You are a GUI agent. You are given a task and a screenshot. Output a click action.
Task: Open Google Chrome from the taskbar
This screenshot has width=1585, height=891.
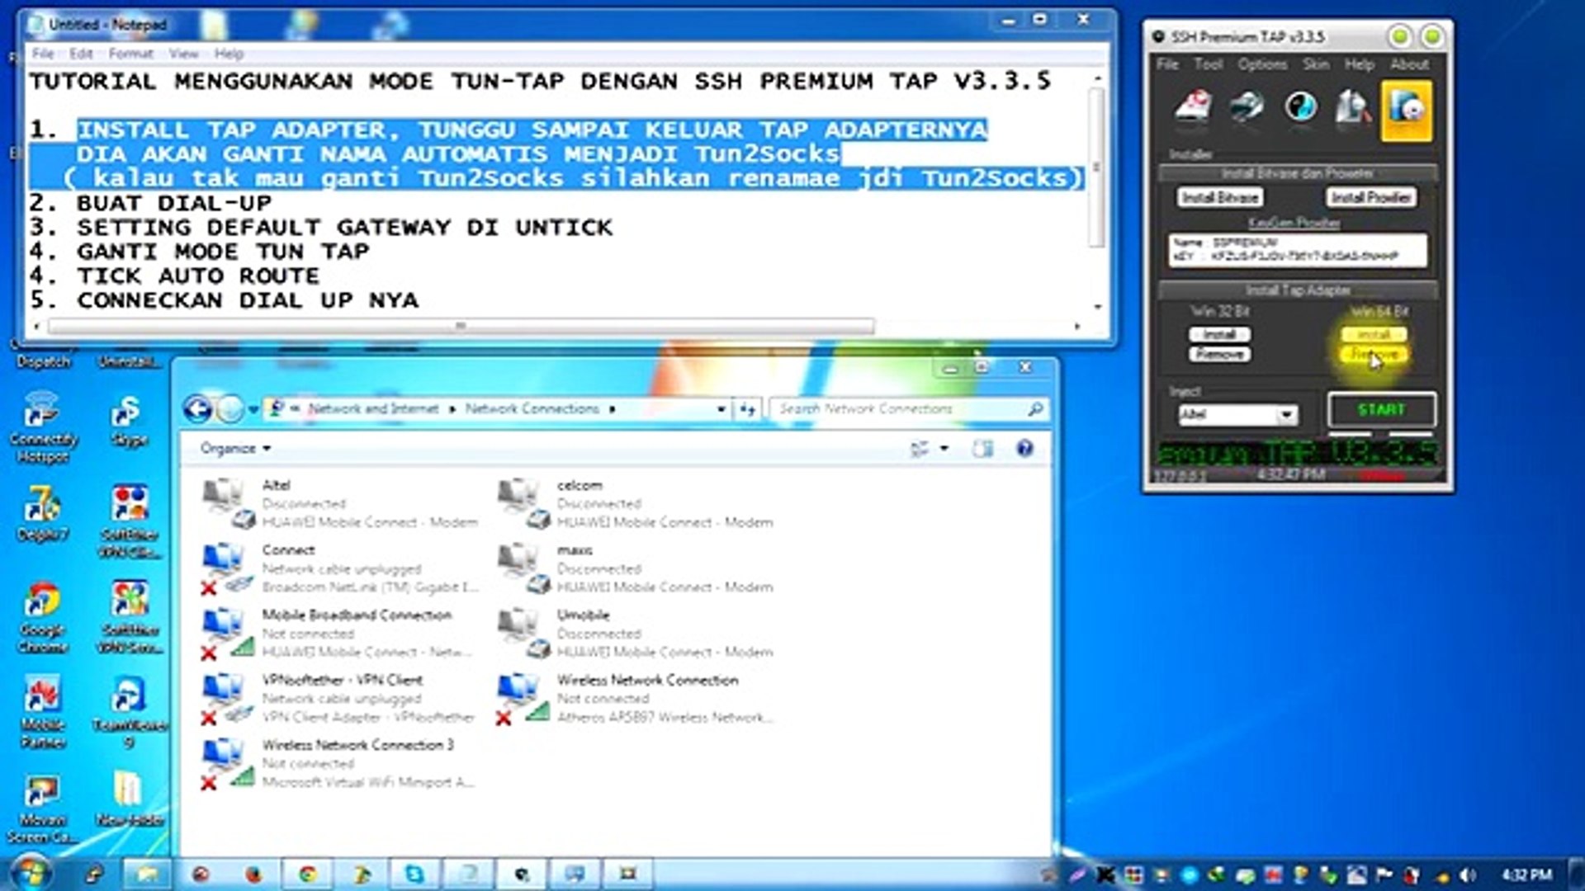pyautogui.click(x=308, y=874)
